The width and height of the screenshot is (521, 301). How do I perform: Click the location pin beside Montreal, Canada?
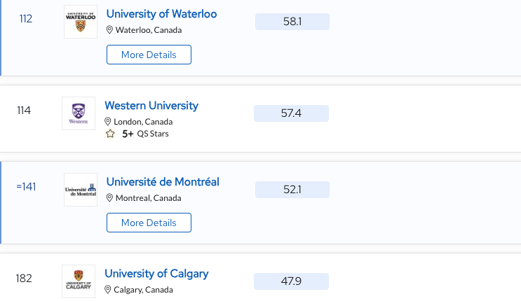tap(109, 198)
